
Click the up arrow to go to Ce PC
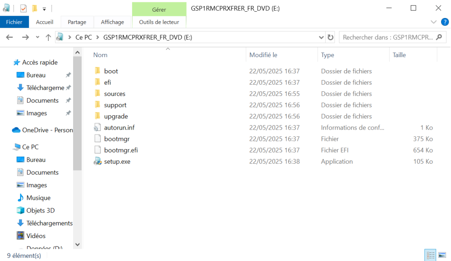[x=49, y=37]
